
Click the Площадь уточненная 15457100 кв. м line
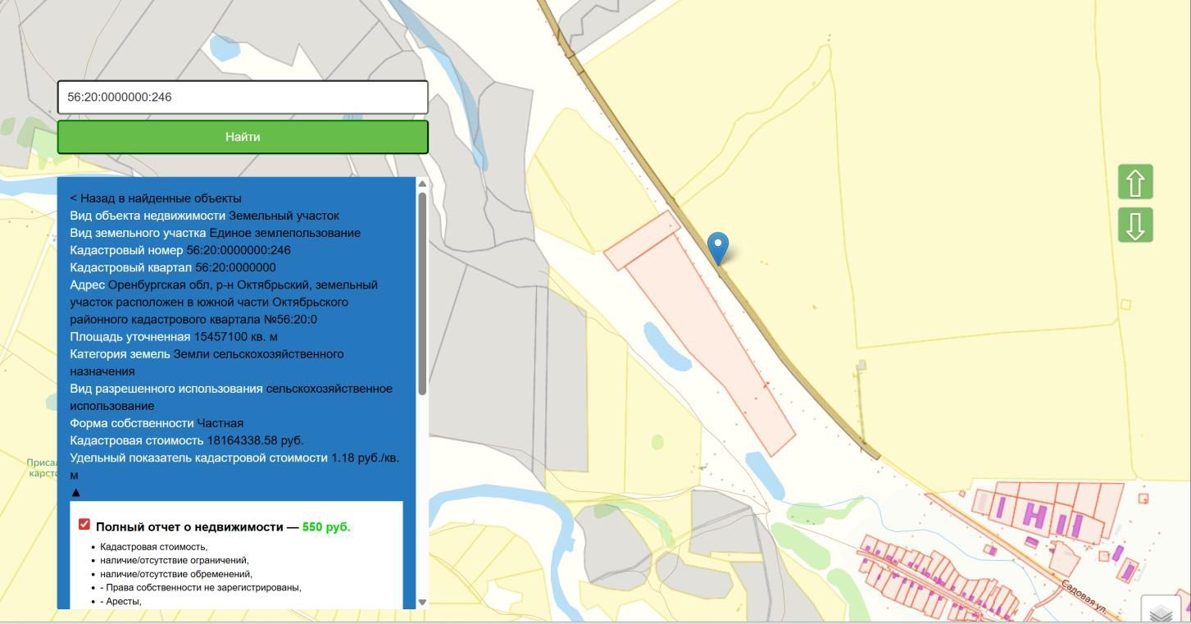(174, 337)
